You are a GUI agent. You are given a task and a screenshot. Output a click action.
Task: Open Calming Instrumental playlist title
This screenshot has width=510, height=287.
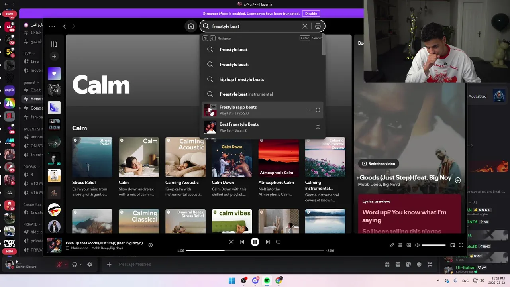[x=319, y=185]
